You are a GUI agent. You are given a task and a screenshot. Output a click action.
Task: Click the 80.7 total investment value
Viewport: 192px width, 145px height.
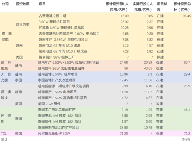[x=187, y=62]
